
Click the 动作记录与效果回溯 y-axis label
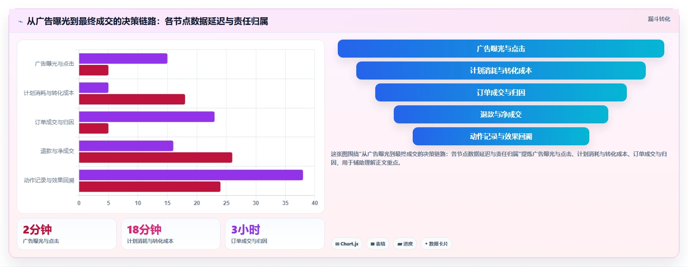(49, 180)
